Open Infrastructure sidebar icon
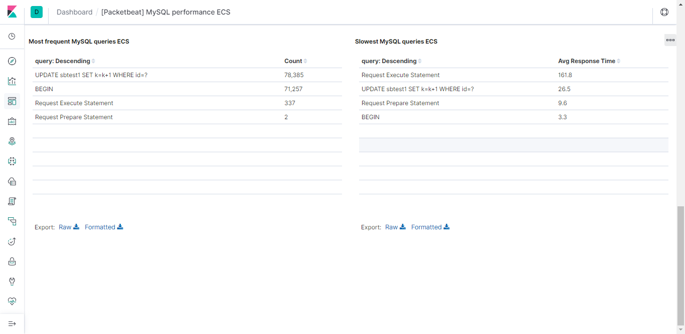685x334 pixels. pos(12,181)
